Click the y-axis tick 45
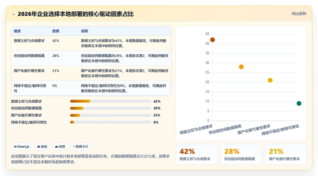 click(207, 34)
